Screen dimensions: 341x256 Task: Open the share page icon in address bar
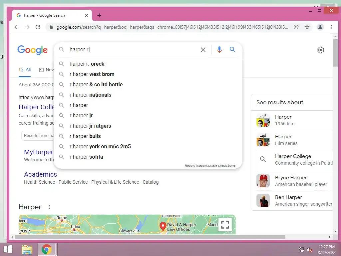(296, 27)
